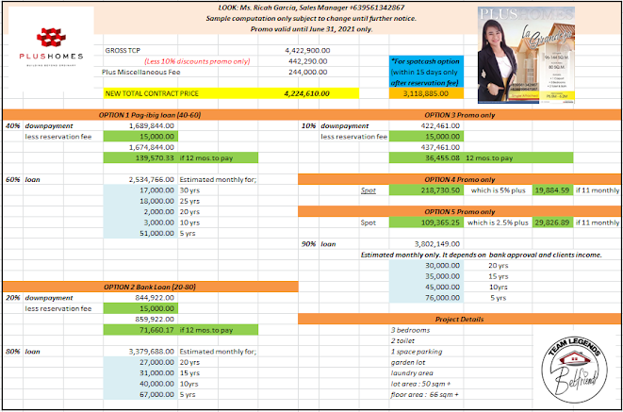Select the 3,802,149.00 loan amount
The image size is (623, 412).
pyautogui.click(x=437, y=244)
